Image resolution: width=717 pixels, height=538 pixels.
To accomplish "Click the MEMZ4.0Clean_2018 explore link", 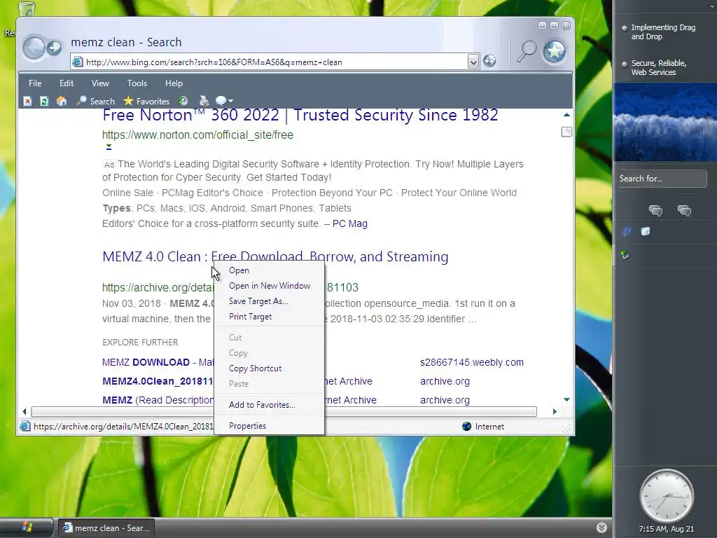I will (x=158, y=381).
